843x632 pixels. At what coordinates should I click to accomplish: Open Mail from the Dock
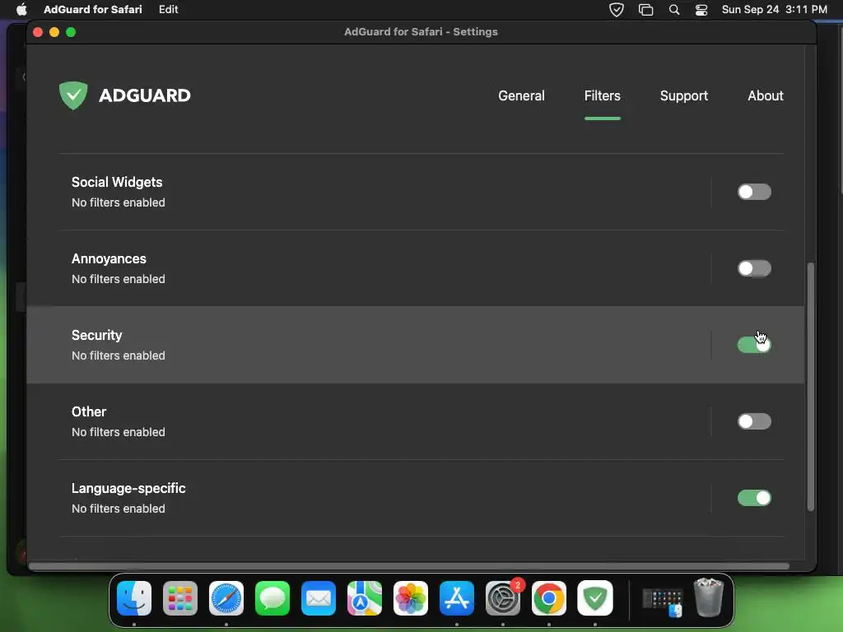pyautogui.click(x=319, y=598)
